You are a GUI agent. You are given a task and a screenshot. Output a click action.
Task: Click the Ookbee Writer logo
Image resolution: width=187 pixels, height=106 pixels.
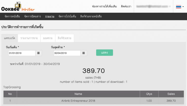click(x=18, y=7)
